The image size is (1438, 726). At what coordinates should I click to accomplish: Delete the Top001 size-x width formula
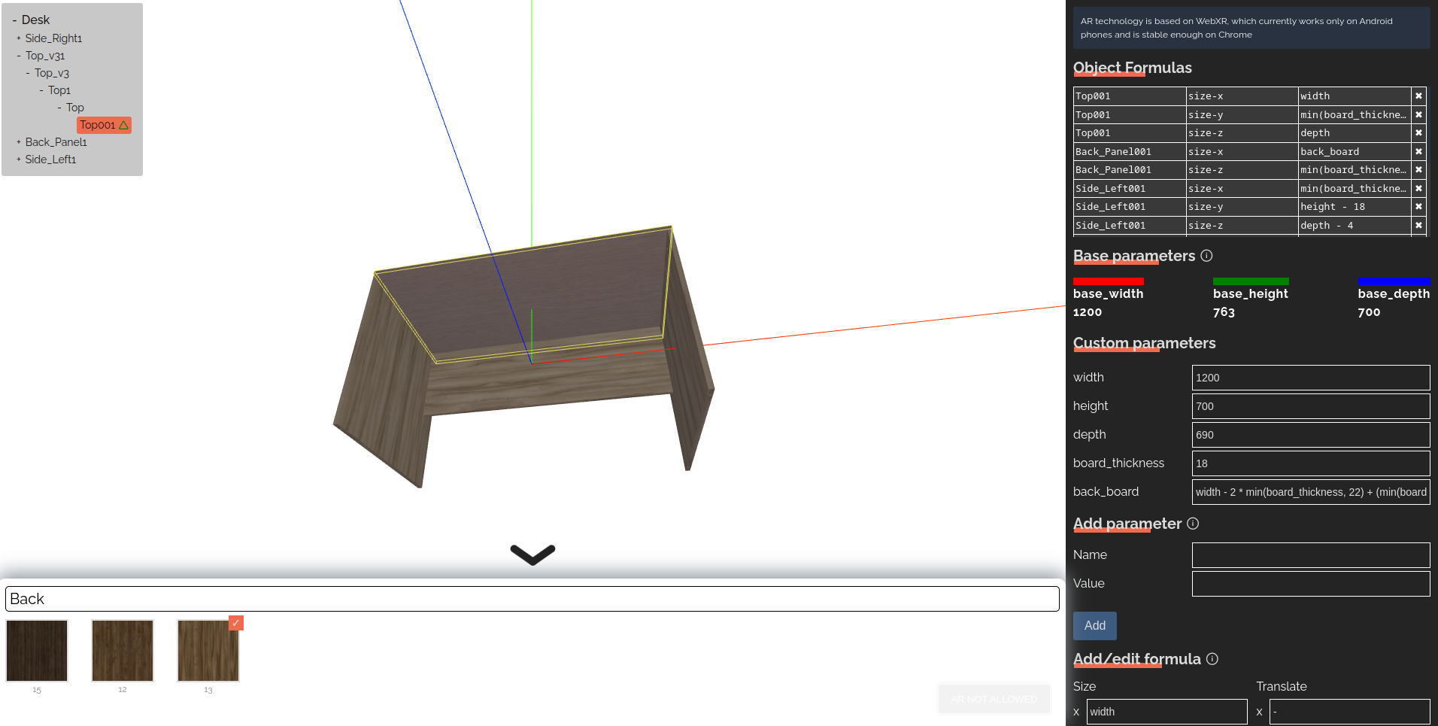click(1418, 96)
